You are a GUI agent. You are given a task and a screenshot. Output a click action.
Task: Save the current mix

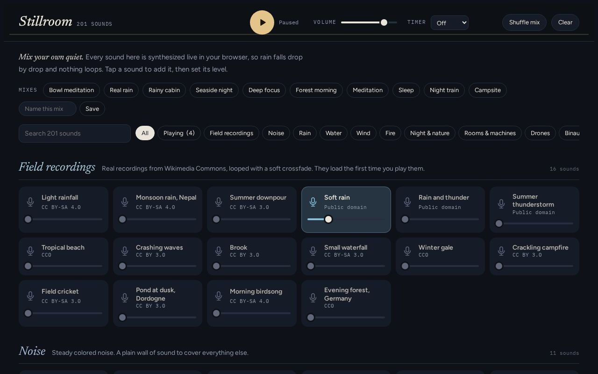pyautogui.click(x=92, y=109)
